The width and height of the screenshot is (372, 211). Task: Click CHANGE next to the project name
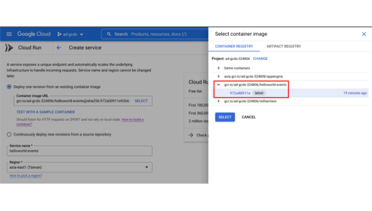pos(260,59)
